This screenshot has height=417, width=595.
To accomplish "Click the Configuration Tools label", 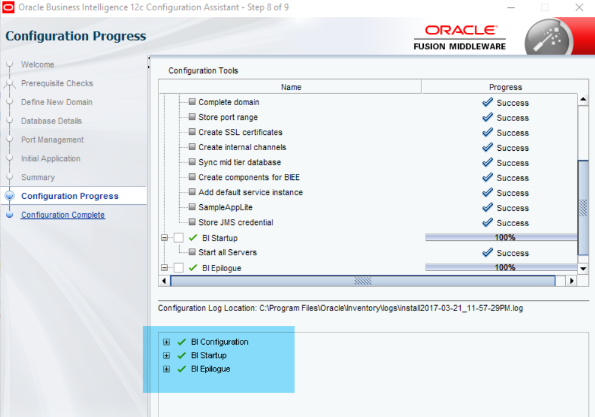I will (x=203, y=71).
